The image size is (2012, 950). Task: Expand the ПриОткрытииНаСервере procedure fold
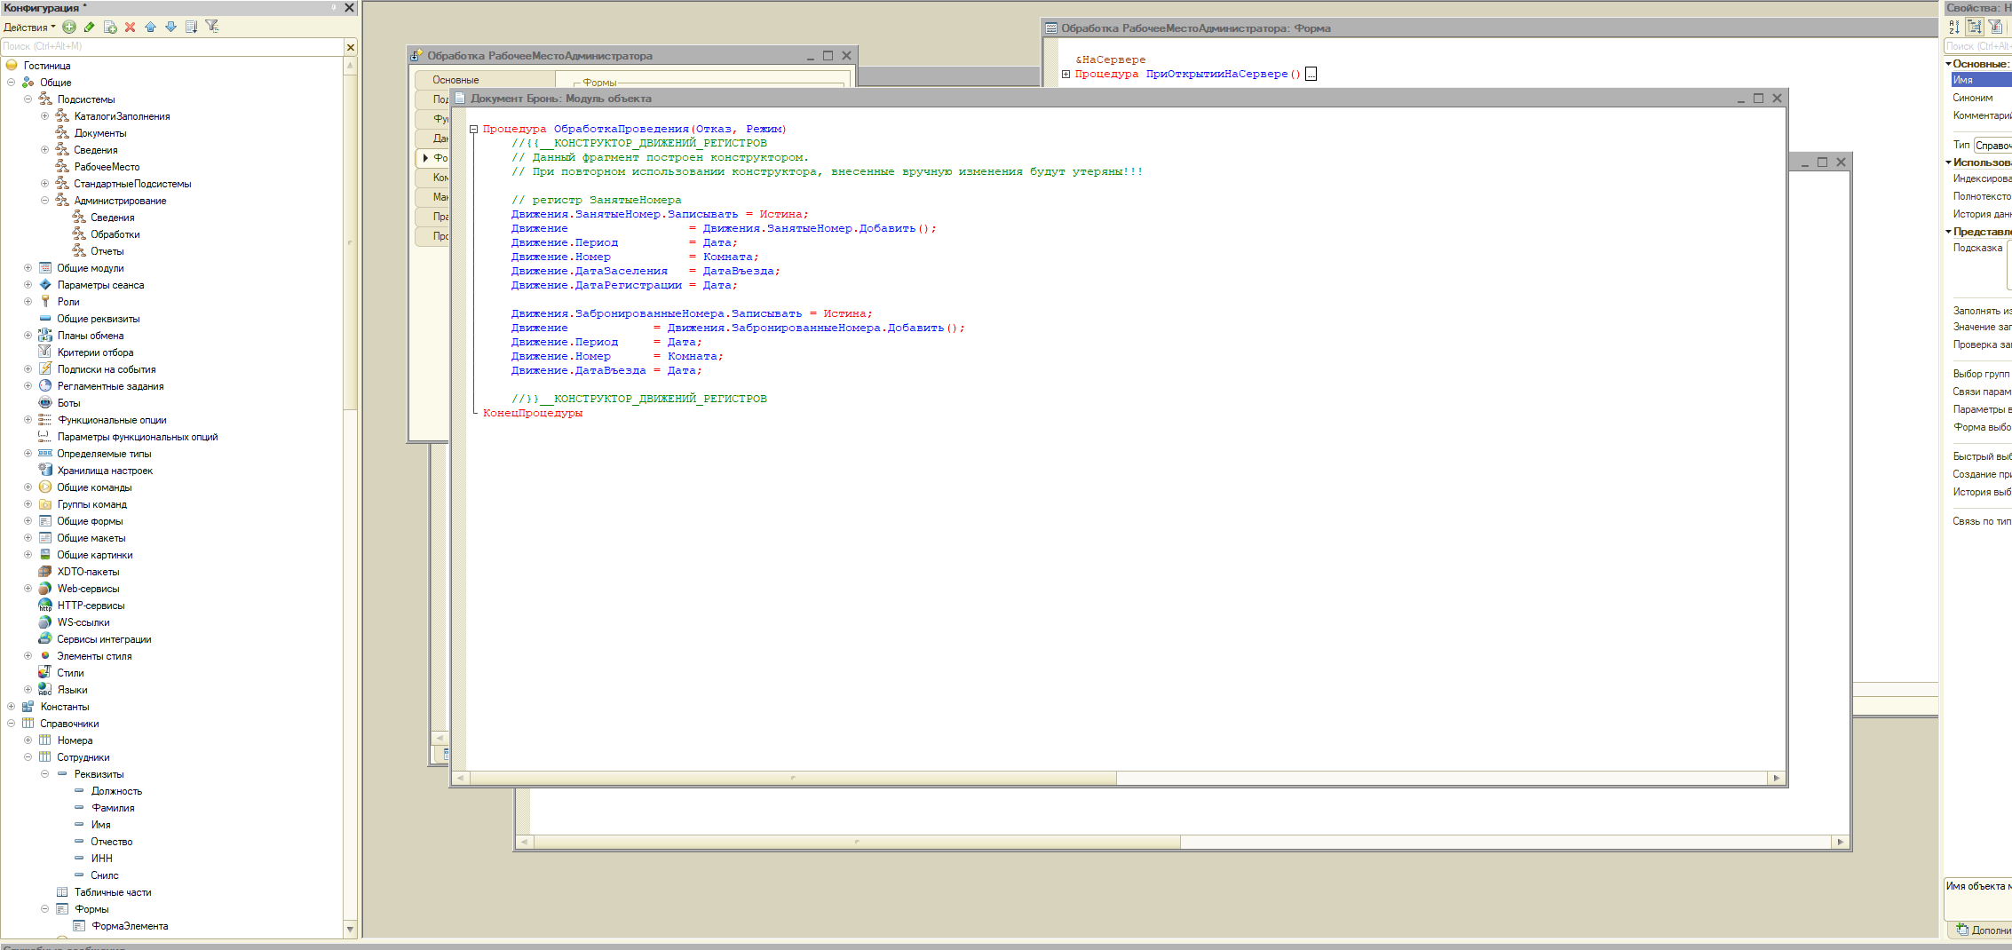coord(1065,74)
